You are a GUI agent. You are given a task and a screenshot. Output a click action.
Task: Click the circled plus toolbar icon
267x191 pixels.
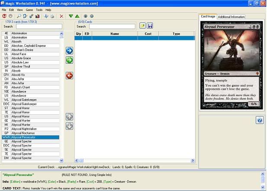click(x=86, y=16)
